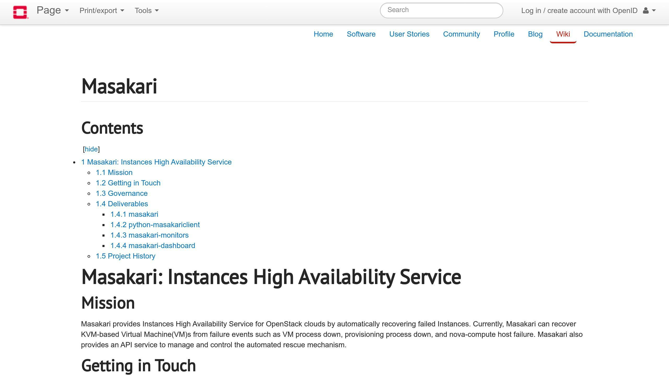The width and height of the screenshot is (669, 376).
Task: Navigate to the Community page
Action: pos(461,34)
